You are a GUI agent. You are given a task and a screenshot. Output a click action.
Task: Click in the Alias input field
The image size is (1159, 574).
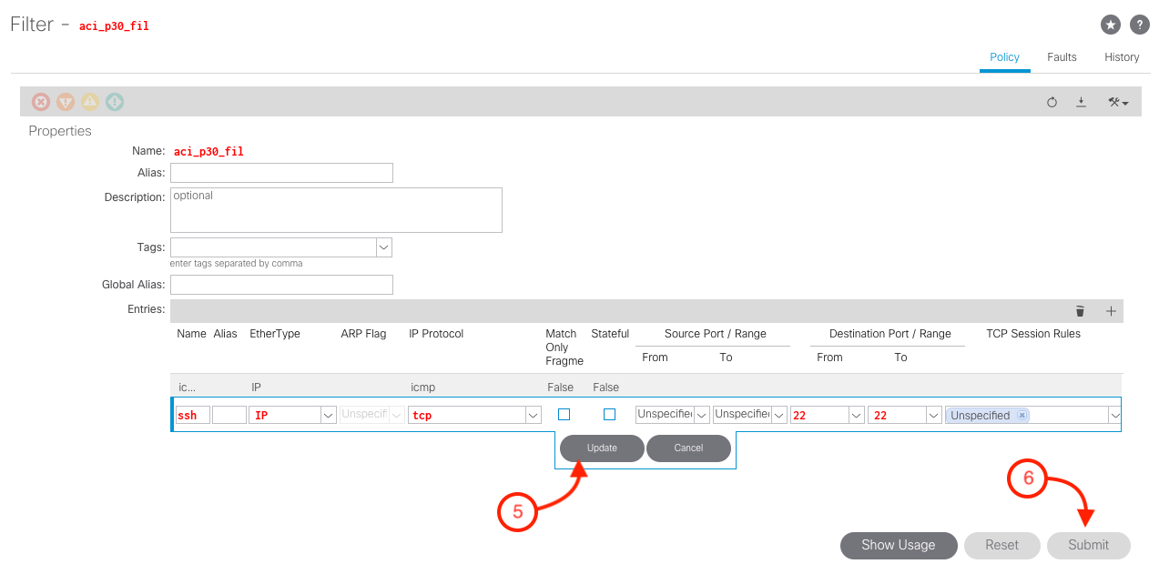(x=281, y=173)
